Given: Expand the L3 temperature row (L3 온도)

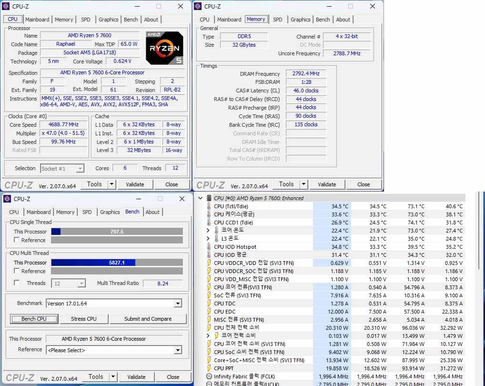Looking at the screenshot, I should pos(208,238).
